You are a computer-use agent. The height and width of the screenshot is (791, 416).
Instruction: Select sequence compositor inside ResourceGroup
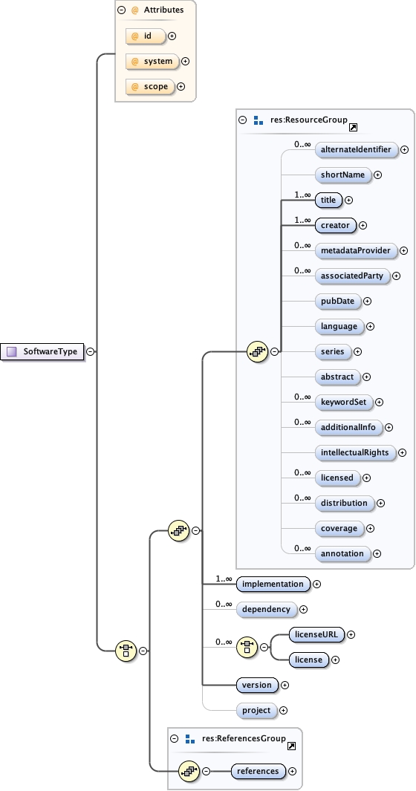pos(258,351)
